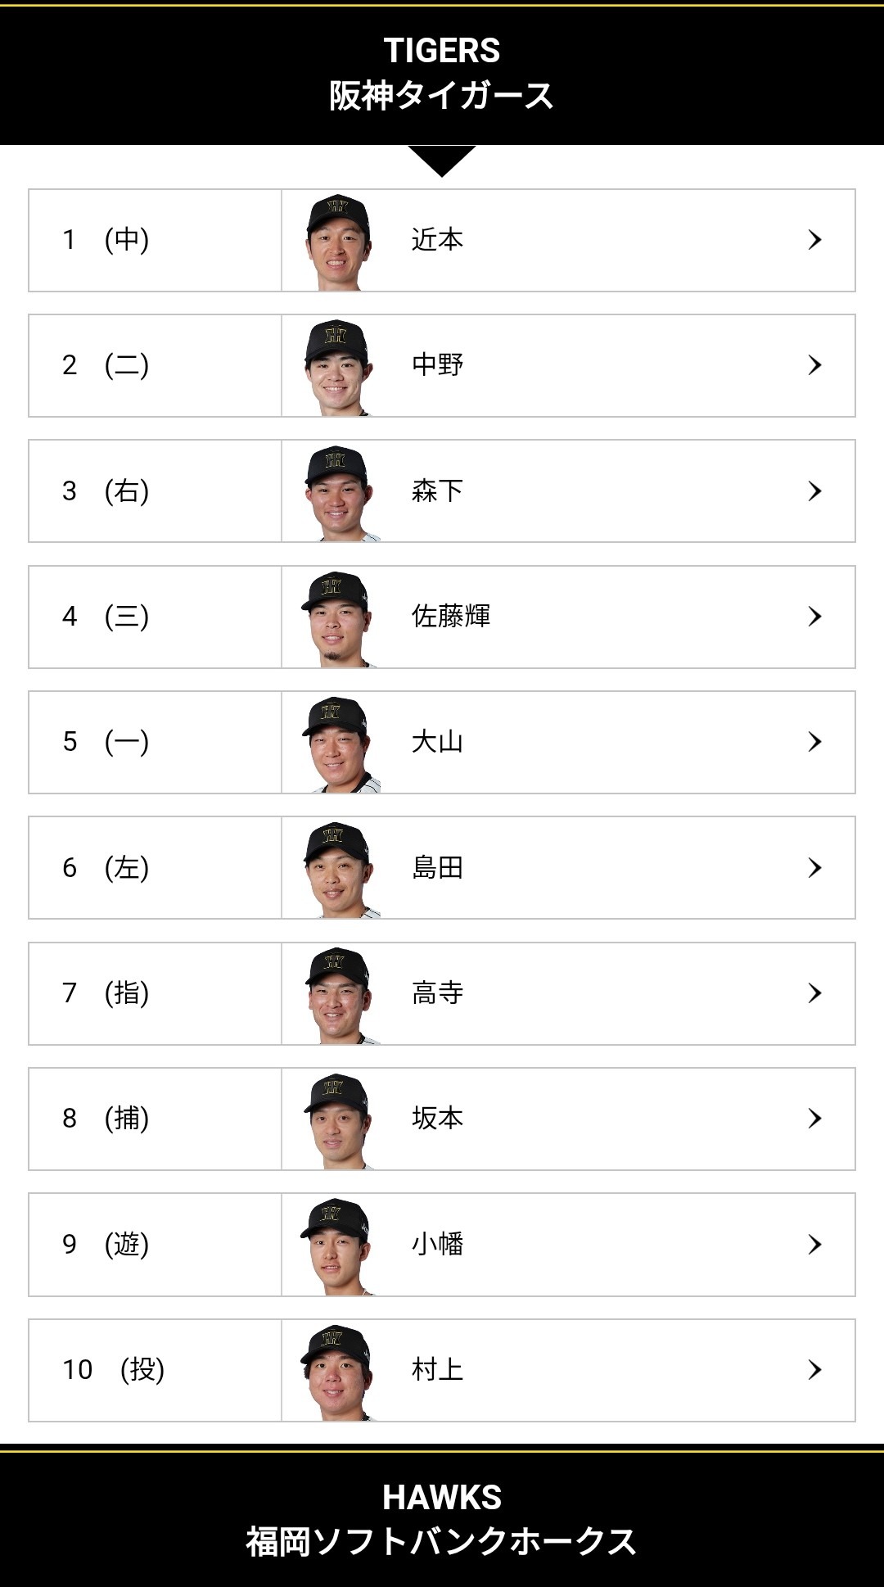Click the chevron next to 小幡
Image resolution: width=884 pixels, height=1587 pixels.
pos(814,1245)
